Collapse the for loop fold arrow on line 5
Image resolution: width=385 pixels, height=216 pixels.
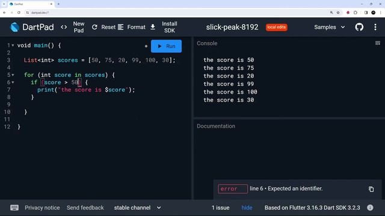[x=13, y=75]
